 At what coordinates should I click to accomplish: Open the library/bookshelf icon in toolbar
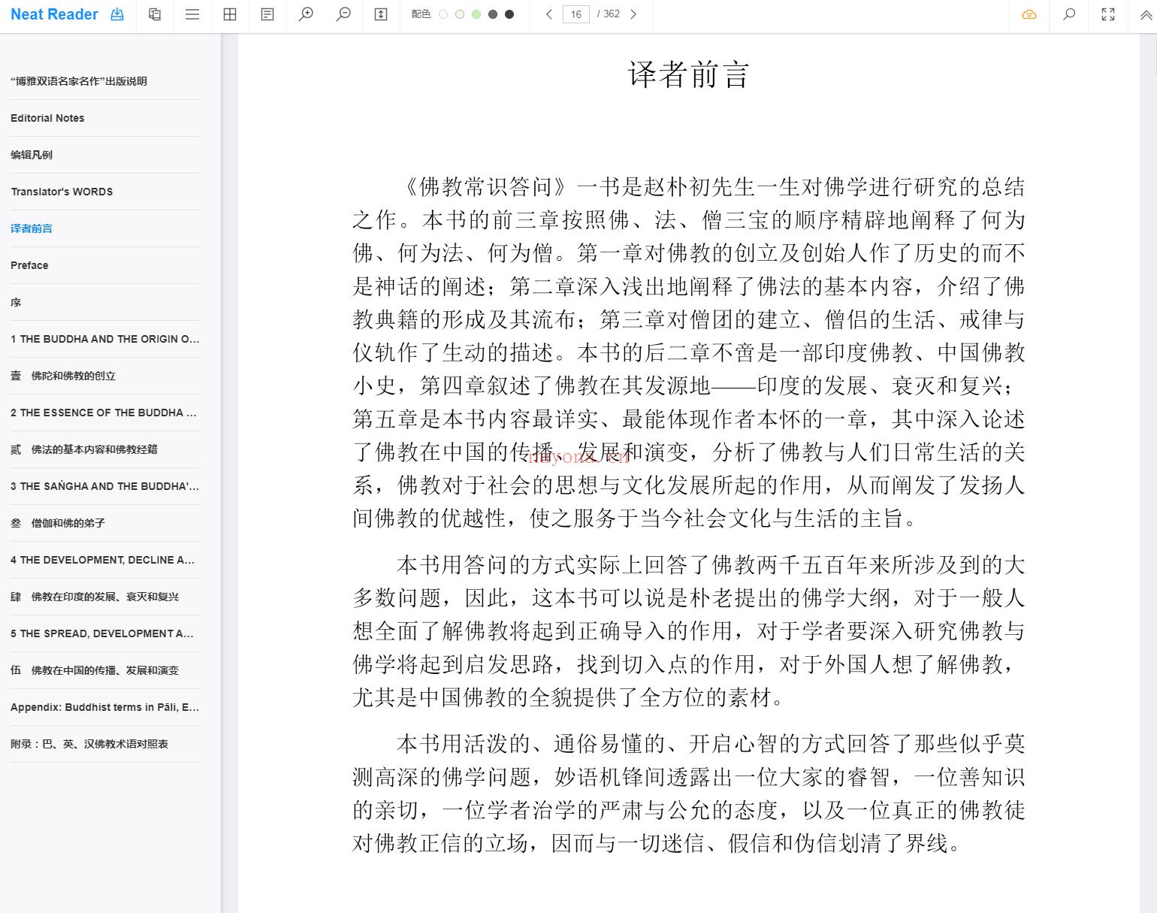pos(155,14)
